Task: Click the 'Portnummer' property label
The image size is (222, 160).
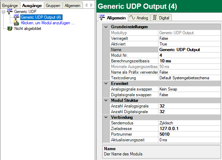Action: 122,134
